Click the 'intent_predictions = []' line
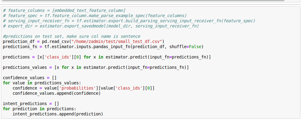301x120 pixels. coord(31,104)
